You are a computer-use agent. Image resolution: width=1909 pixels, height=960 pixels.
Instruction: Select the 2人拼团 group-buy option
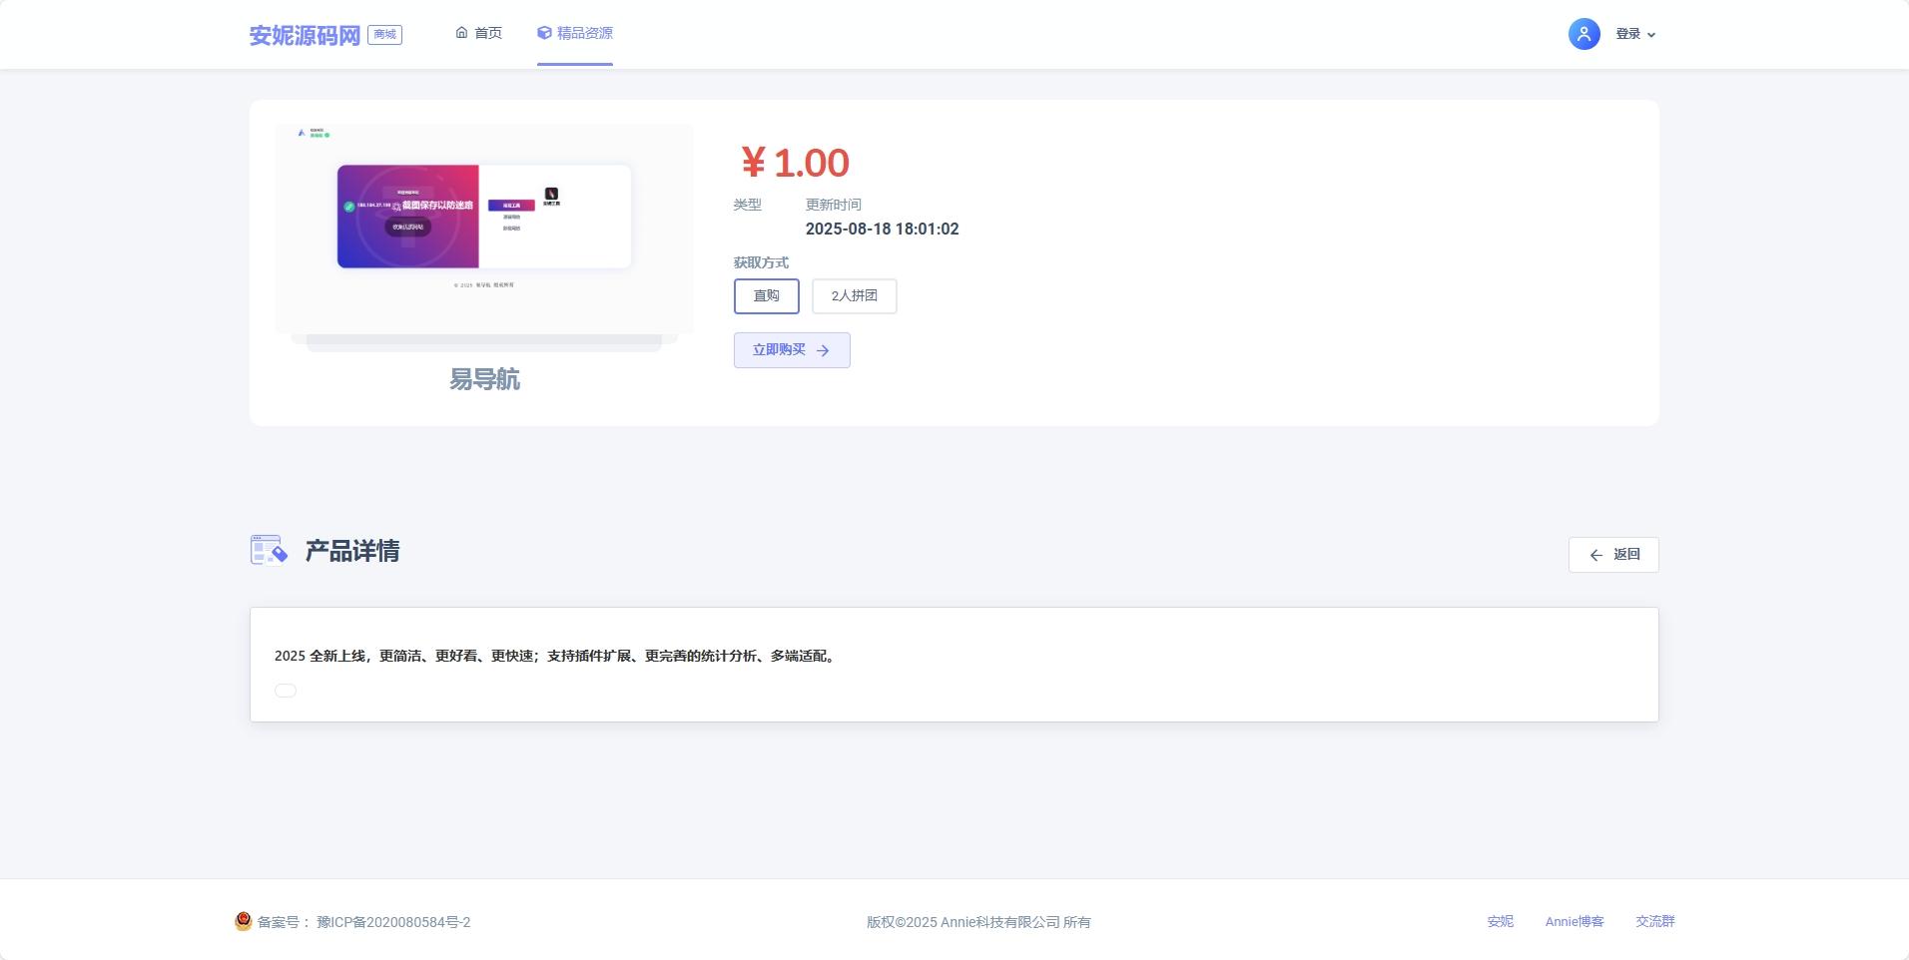click(854, 296)
